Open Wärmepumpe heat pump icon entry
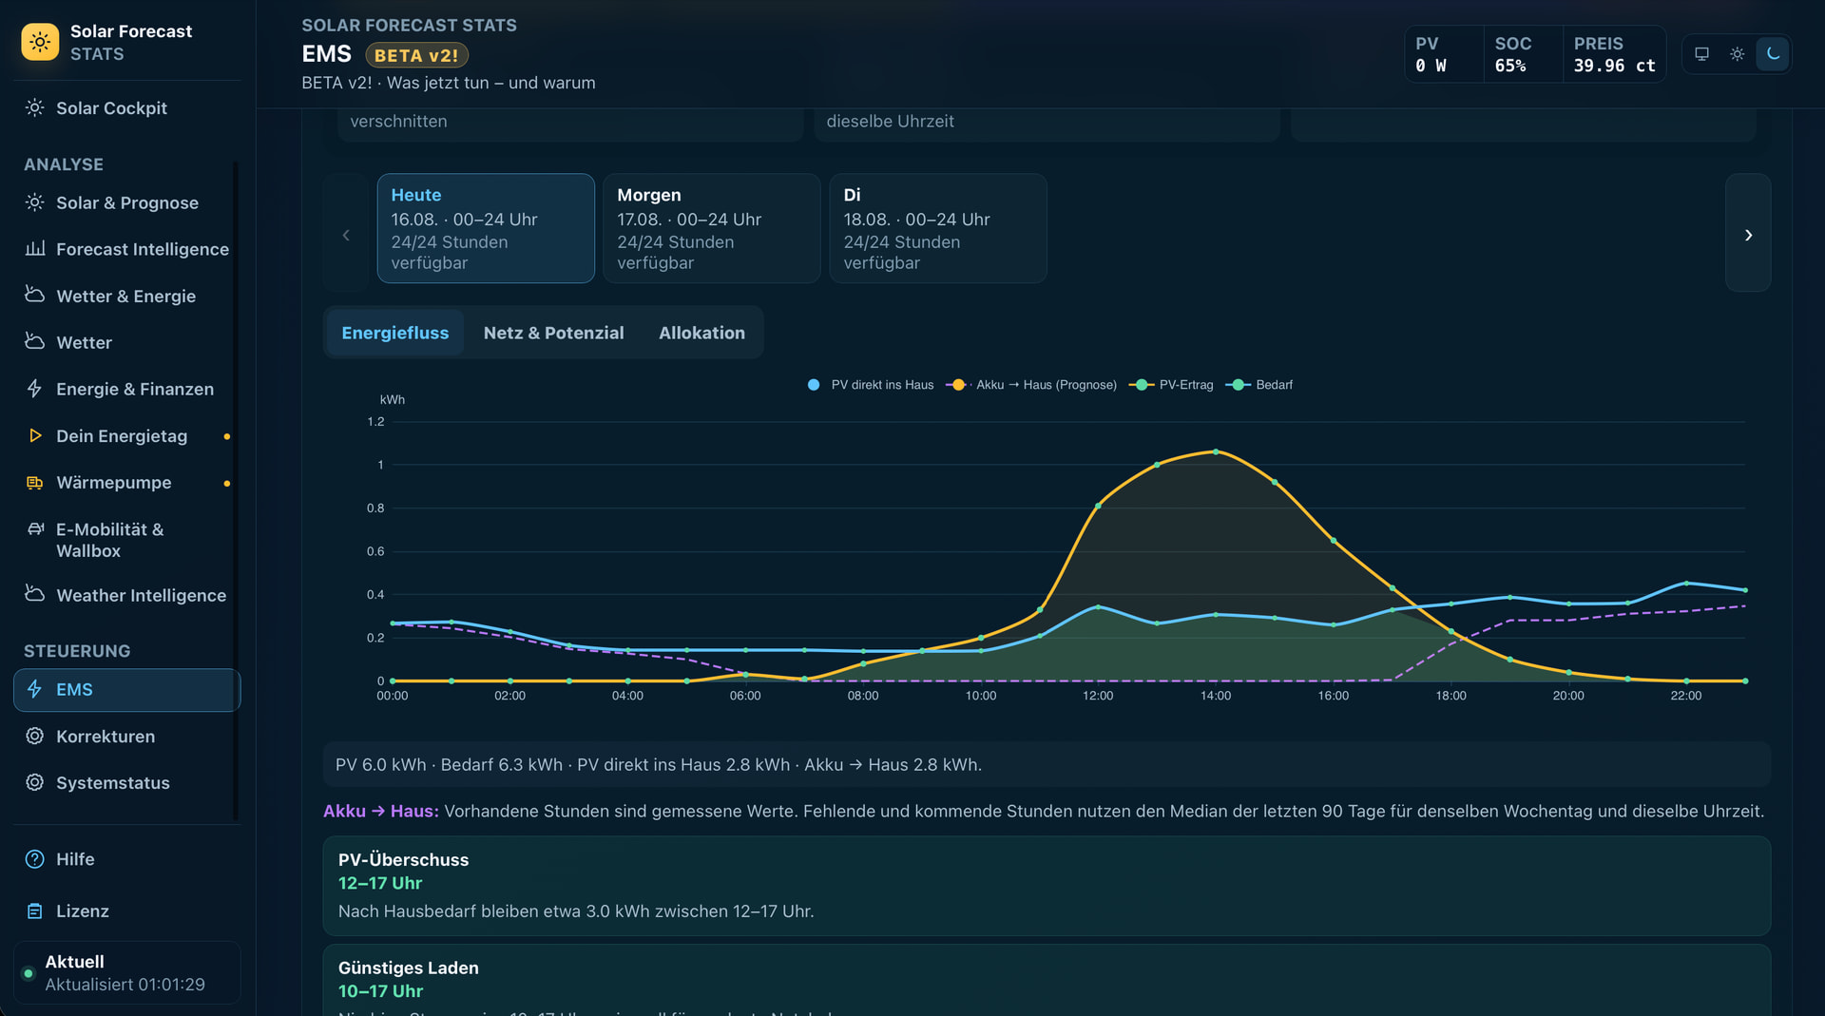 35,483
